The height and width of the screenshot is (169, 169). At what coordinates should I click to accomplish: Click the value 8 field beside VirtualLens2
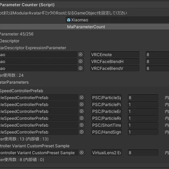[143, 153]
